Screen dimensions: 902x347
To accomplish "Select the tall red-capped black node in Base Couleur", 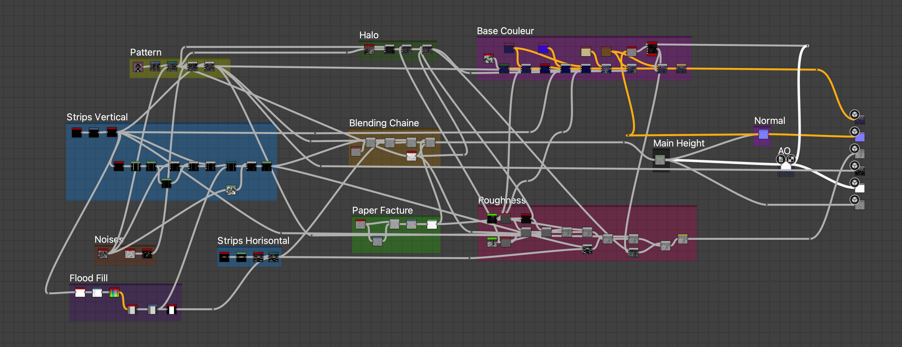I will click(652, 49).
